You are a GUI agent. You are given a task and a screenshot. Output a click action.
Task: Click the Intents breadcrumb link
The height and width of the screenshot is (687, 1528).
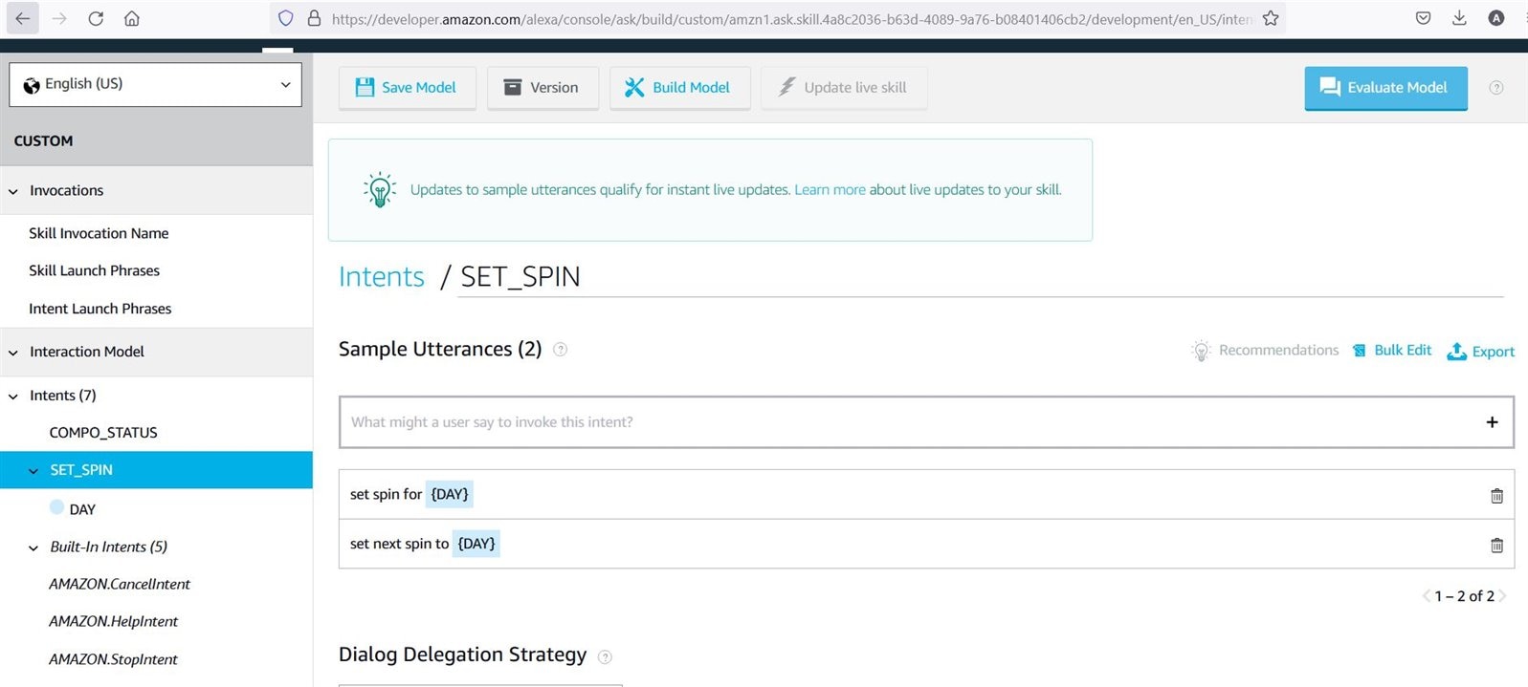pos(381,276)
